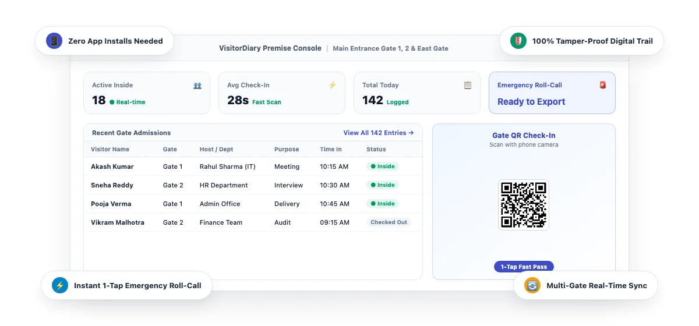Click the Meeting purpose cell

[x=287, y=166]
